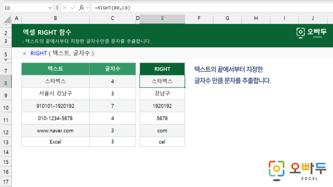Select column I header

[284, 18]
